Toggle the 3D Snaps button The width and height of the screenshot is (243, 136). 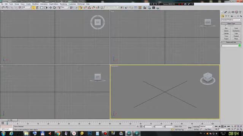click(x=85, y=8)
